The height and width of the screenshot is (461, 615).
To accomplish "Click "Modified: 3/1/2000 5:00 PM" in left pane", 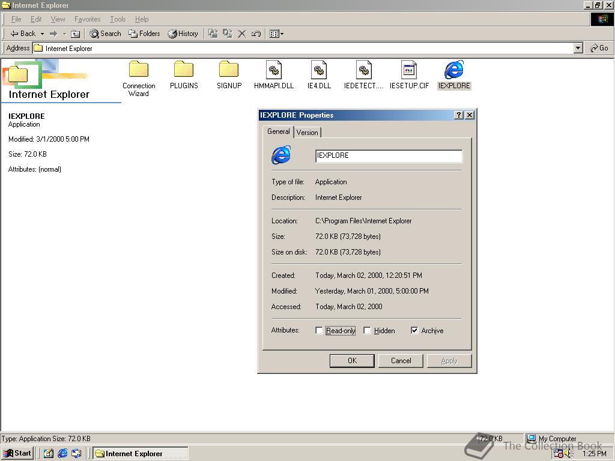I will (49, 139).
